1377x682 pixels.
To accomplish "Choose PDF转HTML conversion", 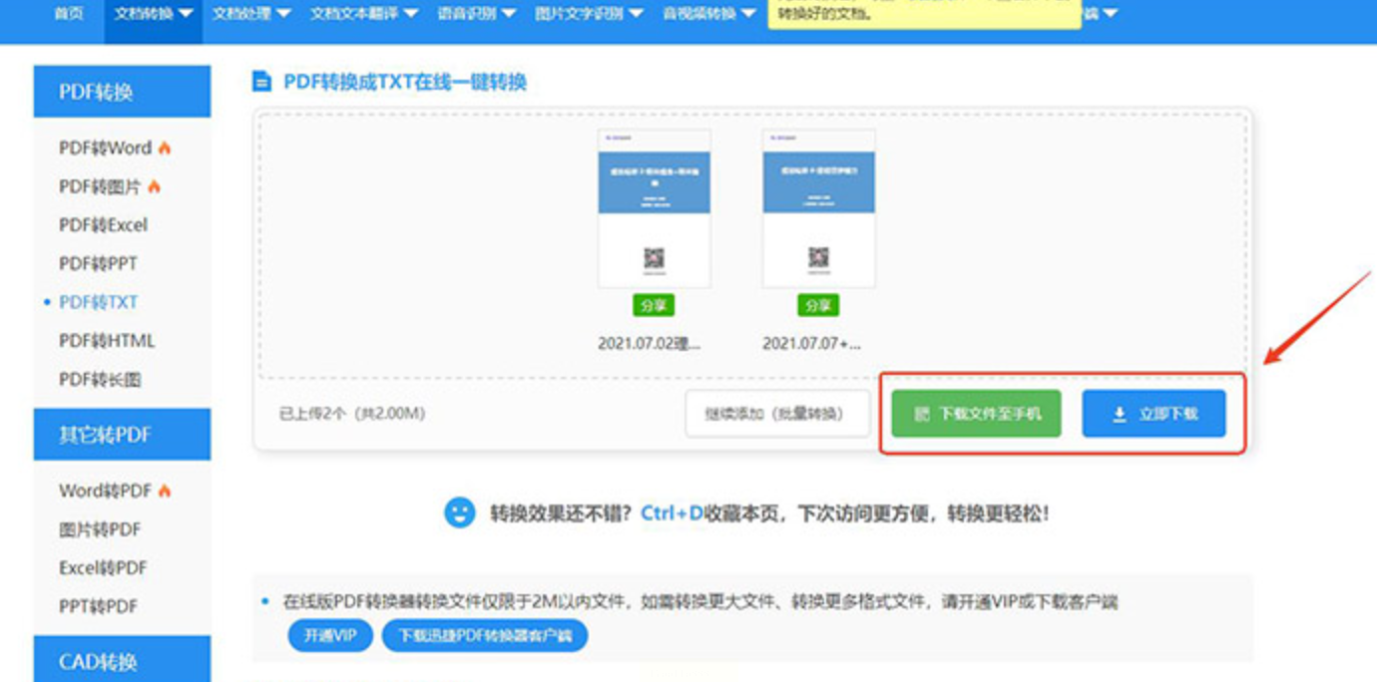I will (107, 341).
